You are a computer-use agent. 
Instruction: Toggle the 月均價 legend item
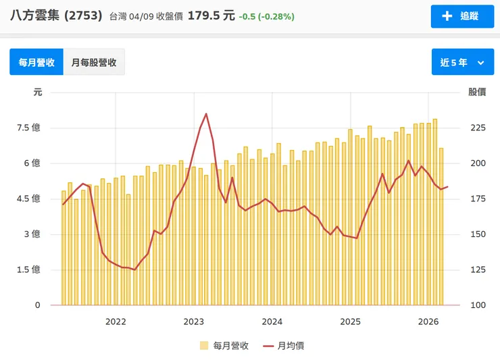(x=284, y=346)
